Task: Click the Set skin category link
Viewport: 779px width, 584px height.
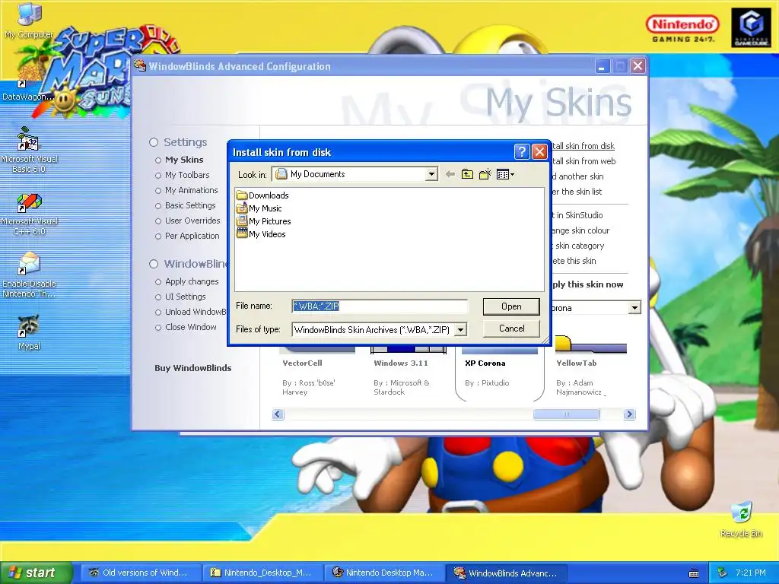Action: pyautogui.click(x=578, y=246)
